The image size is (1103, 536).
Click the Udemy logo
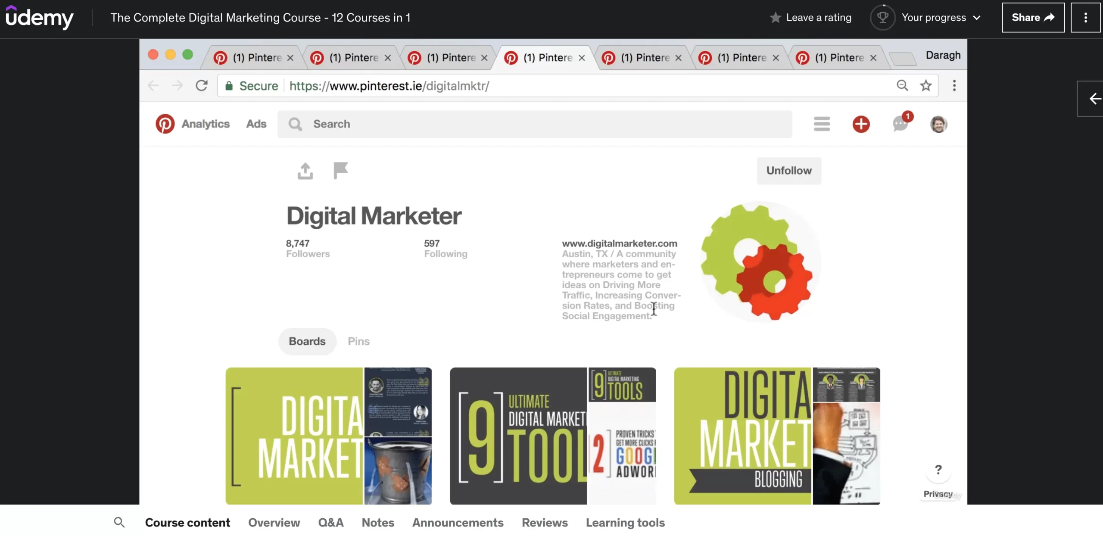click(39, 18)
